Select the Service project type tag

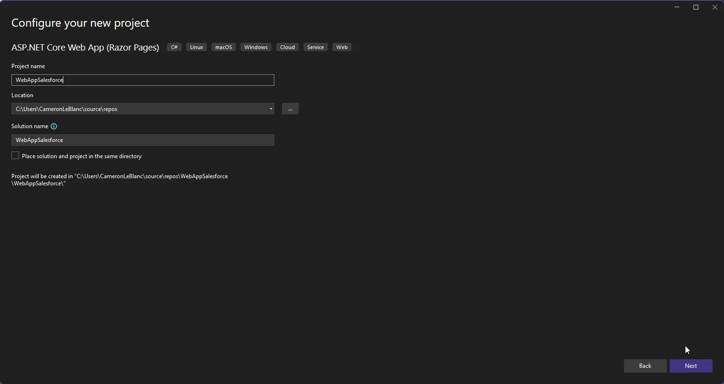pyautogui.click(x=315, y=47)
